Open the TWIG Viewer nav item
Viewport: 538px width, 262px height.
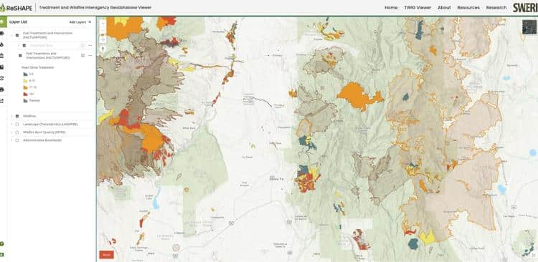tap(417, 8)
